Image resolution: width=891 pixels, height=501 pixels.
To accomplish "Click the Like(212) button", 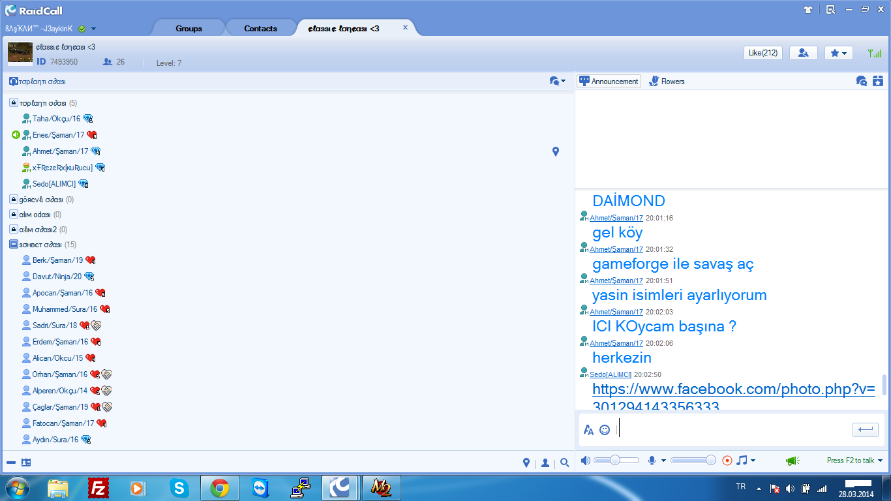I will coord(763,53).
